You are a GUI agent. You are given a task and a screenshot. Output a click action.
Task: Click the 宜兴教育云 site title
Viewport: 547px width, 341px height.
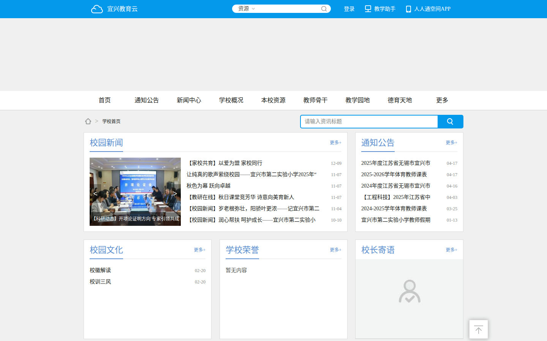(122, 9)
